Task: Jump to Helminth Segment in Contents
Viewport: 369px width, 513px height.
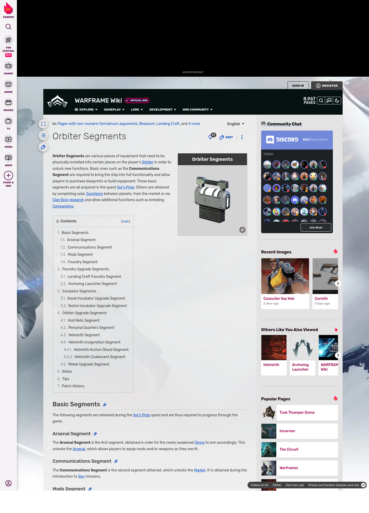Action: [80, 335]
